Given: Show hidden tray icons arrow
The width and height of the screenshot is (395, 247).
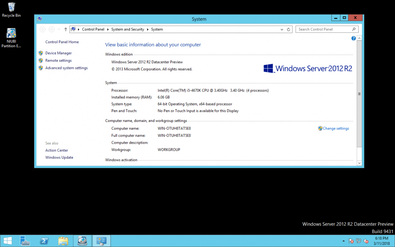Looking at the screenshot, I should [344, 241].
